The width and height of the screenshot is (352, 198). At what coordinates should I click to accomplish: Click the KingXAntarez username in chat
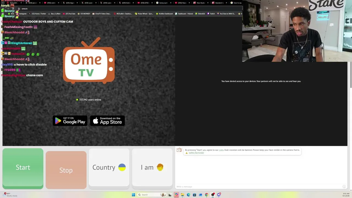(x=22, y=43)
